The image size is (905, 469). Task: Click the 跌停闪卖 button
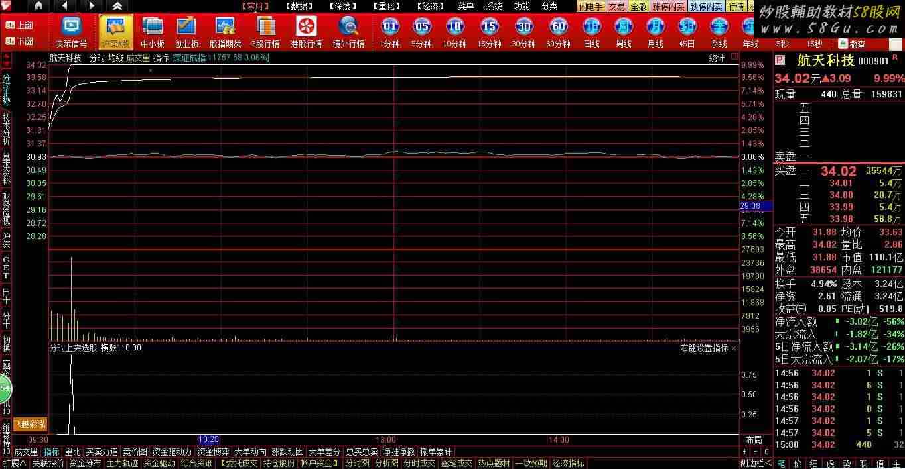click(706, 6)
